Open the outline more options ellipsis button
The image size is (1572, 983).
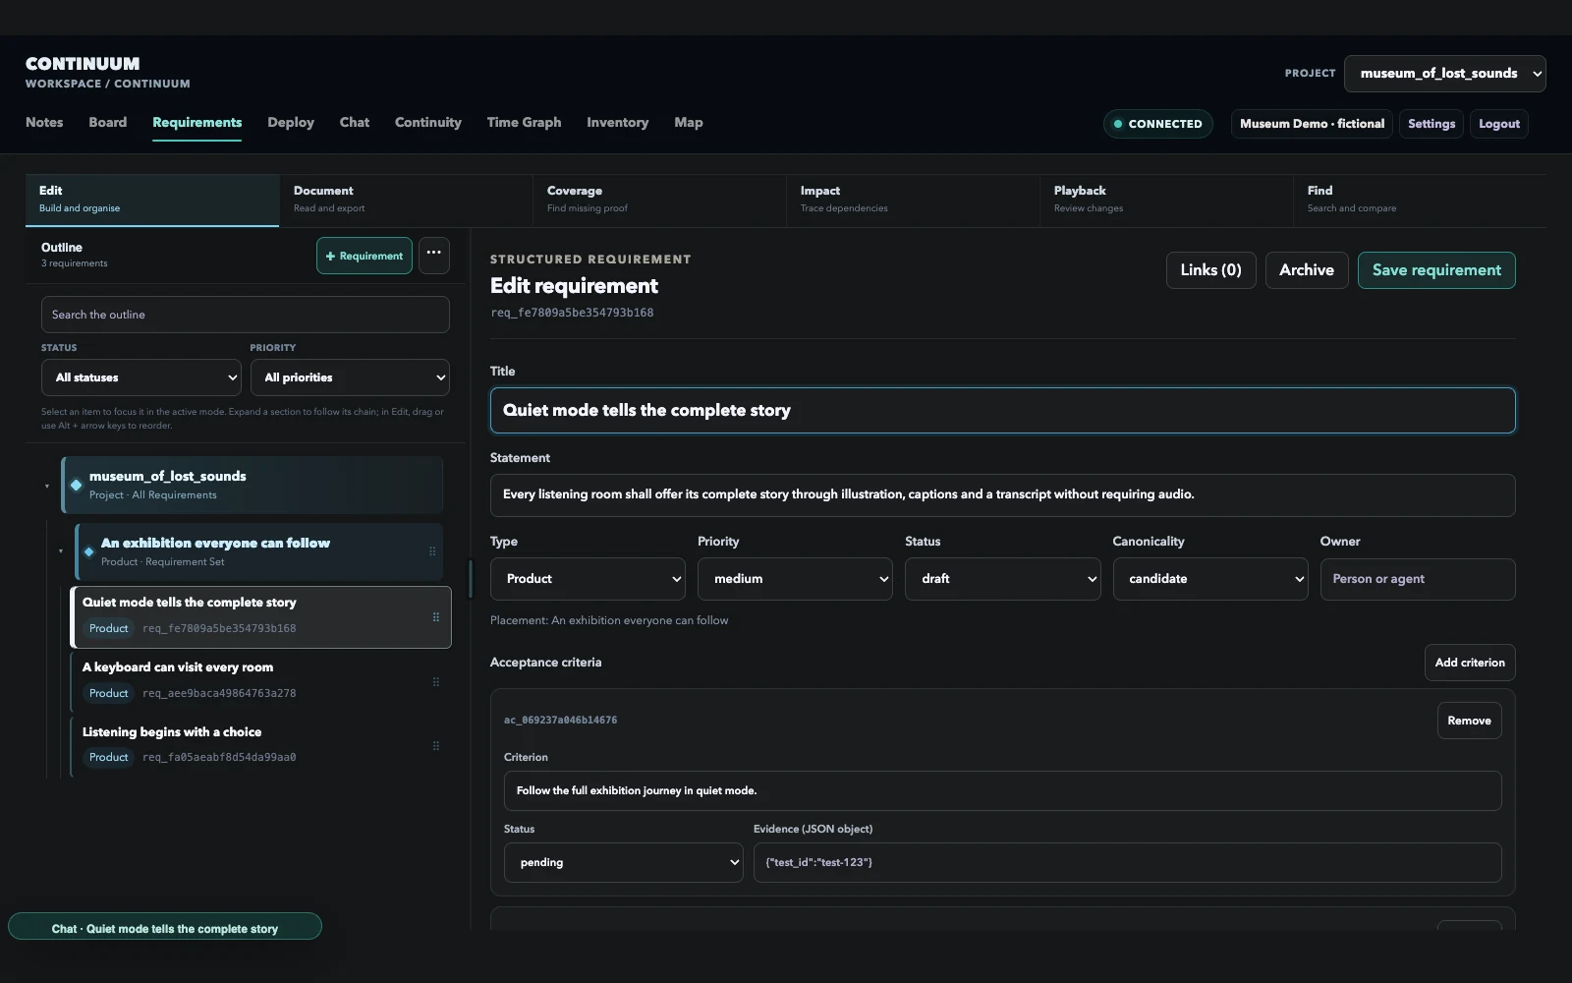click(x=434, y=256)
